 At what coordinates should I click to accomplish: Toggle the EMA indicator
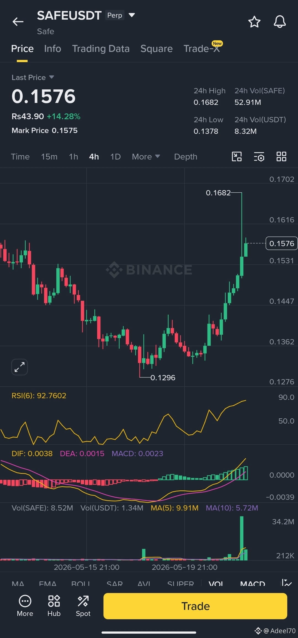click(48, 584)
